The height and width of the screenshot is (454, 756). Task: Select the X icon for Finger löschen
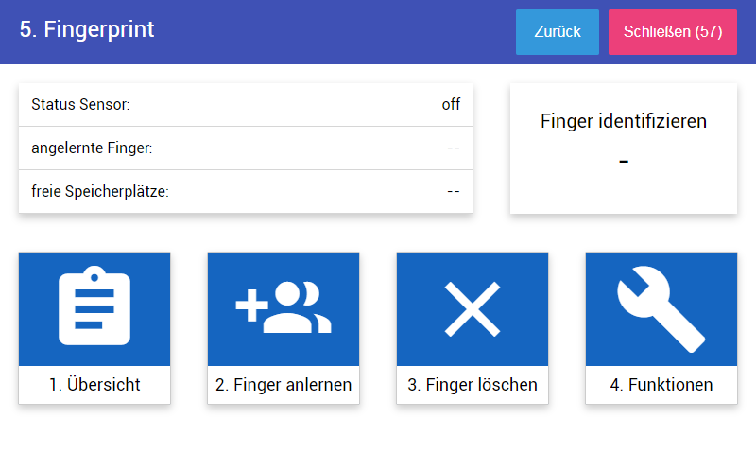(x=472, y=308)
